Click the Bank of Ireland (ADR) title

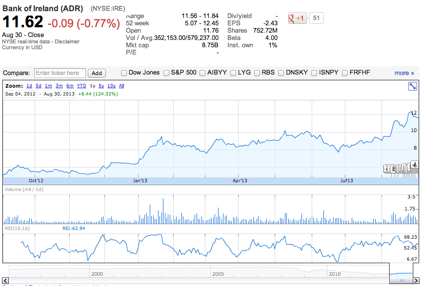[x=43, y=8]
